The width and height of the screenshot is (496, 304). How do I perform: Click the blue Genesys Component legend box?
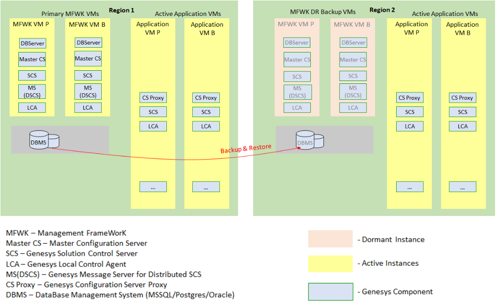[330, 291]
